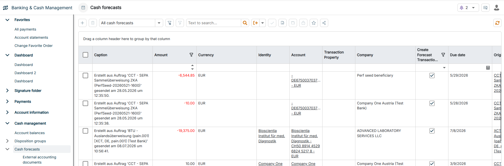This screenshot has width=504, height=166.
Task: Open External accounting documents
Action: (x=39, y=160)
